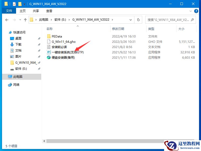Open the quick access toolbar customize menu
201x151 pixels.
point(24,4)
